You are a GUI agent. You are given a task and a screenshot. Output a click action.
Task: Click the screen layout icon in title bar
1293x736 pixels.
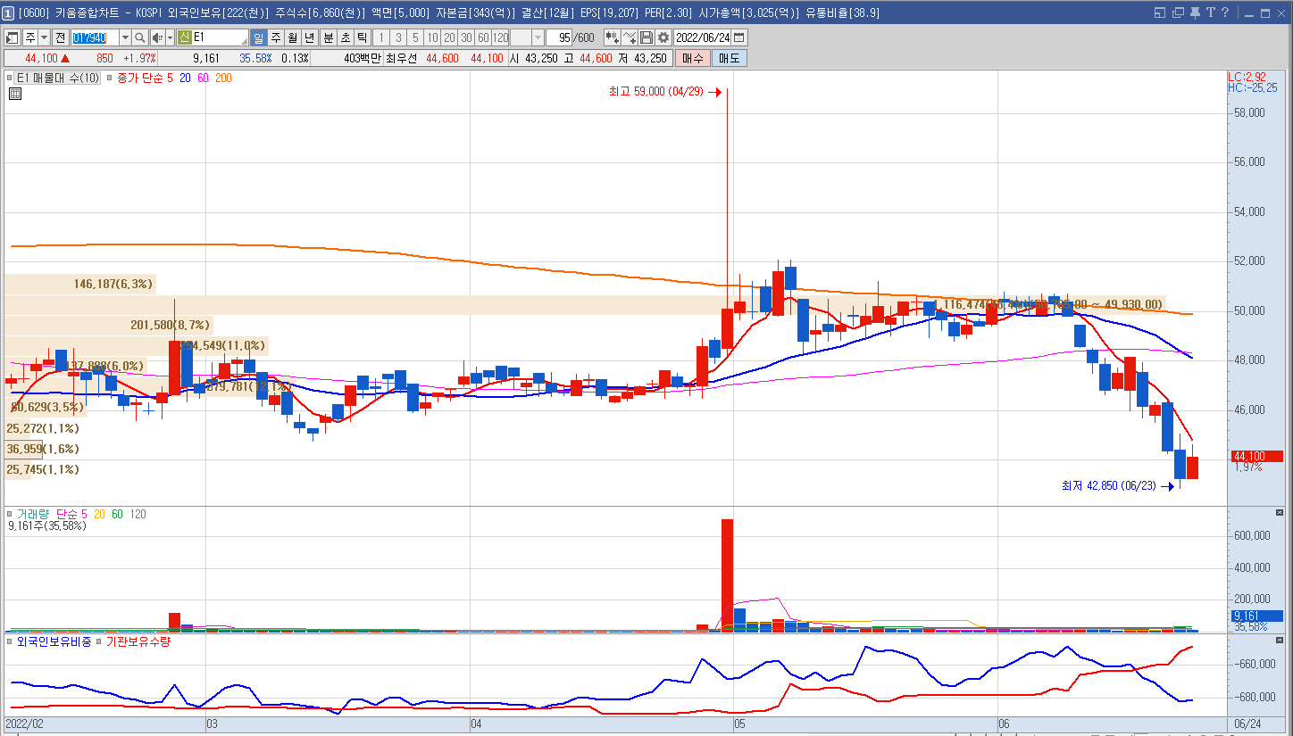[x=1160, y=12]
